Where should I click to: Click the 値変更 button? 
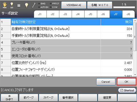107,98
